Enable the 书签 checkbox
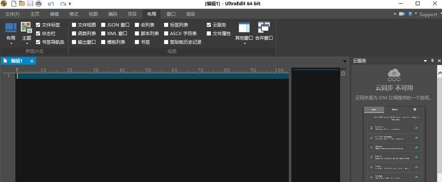This screenshot has width=442, height=182. point(137,42)
